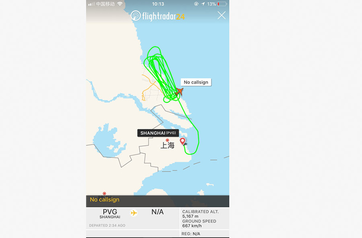Tap the location arrow icon in status bar

[203, 4]
